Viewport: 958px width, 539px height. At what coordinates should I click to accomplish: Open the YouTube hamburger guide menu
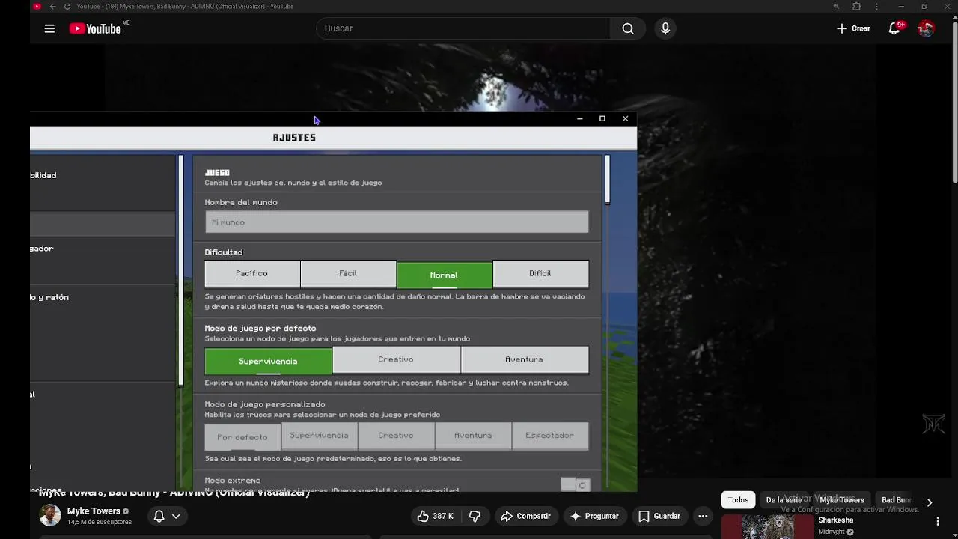point(49,28)
